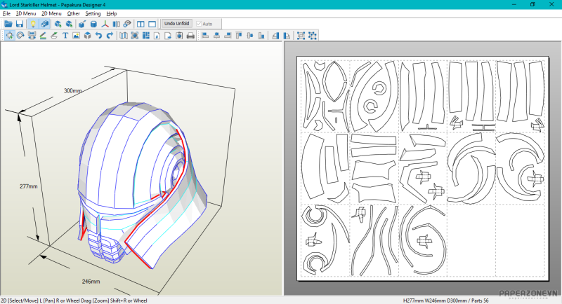This screenshot has height=304, width=562.
Task: Click the arrange parts grid icon
Action: coord(146,35)
